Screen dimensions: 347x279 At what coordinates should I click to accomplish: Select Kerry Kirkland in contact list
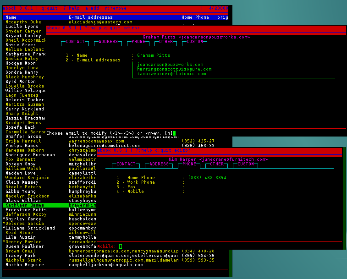click(x=25, y=109)
